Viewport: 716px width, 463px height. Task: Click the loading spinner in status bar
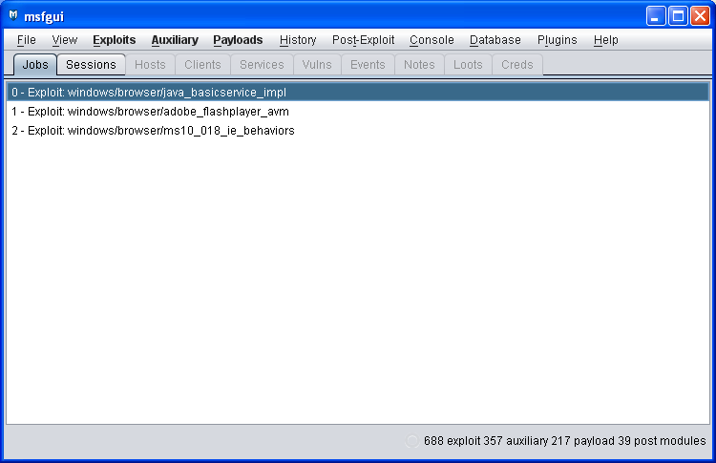(x=412, y=441)
